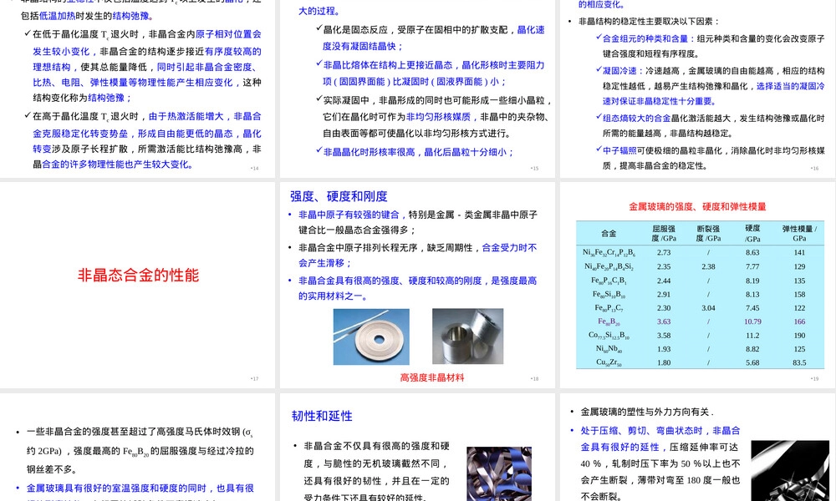836x501 pixels.
Task: Select the slide with the metallic glass table
Action: click(x=697, y=285)
